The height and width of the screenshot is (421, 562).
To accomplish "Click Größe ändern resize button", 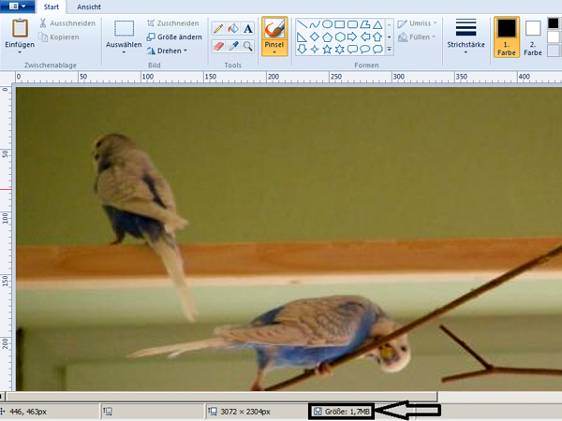I will pyautogui.click(x=174, y=36).
